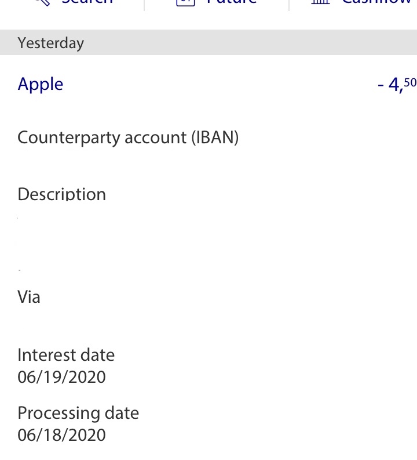Click the 'Counterparty account' text
The width and height of the screenshot is (417, 460).
(x=102, y=138)
